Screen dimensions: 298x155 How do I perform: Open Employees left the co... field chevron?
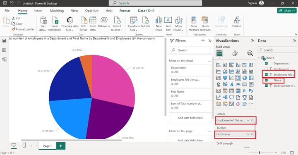click(x=248, y=120)
